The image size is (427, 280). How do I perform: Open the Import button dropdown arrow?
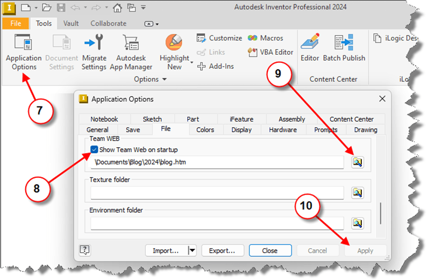coord(193,250)
